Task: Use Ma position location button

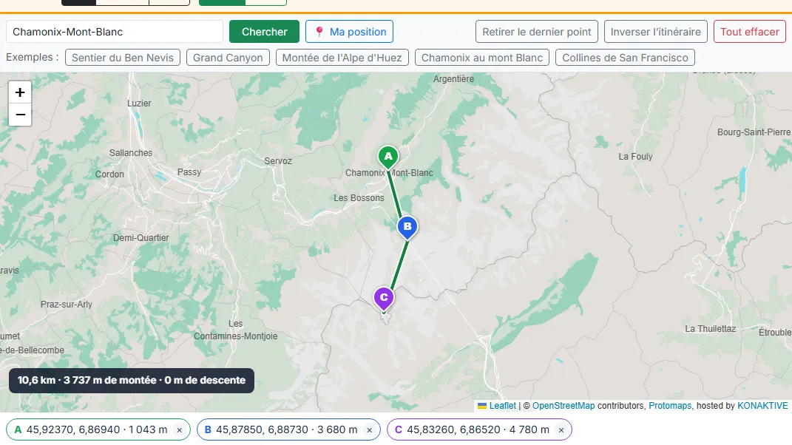Action: pos(349,32)
